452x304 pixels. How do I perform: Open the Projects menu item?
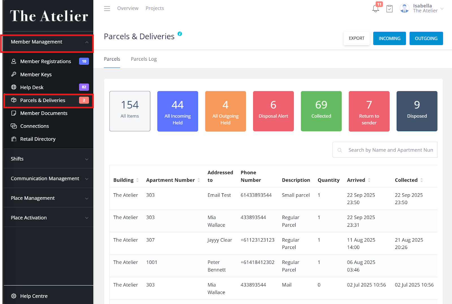coord(155,8)
